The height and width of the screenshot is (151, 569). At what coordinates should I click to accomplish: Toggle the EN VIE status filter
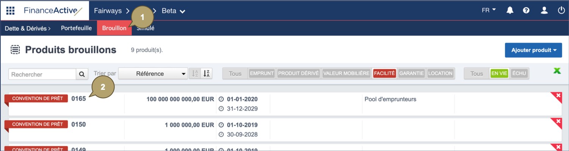tap(499, 74)
